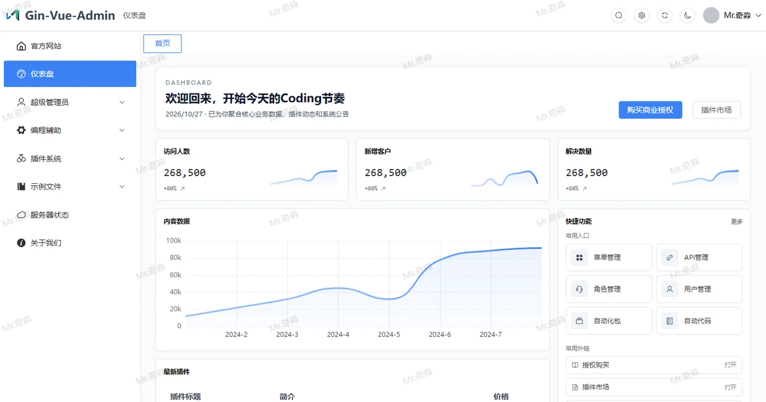Click the gear icon beside 编程辅助
The image size is (766, 402).
(x=21, y=130)
